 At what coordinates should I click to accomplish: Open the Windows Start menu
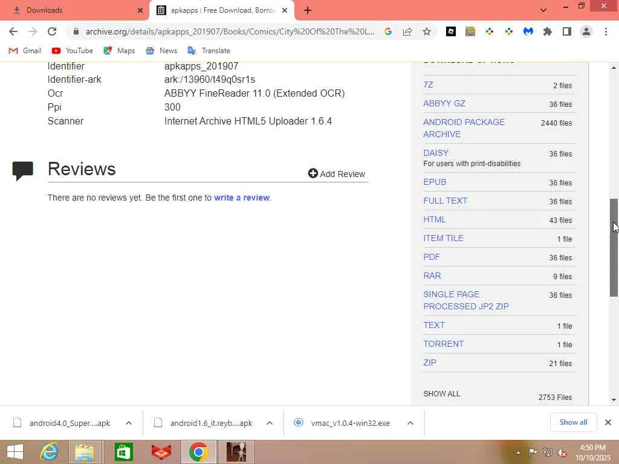pos(15,452)
